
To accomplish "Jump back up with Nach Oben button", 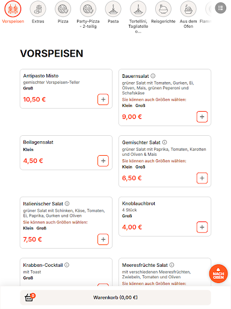I will 218,273.
